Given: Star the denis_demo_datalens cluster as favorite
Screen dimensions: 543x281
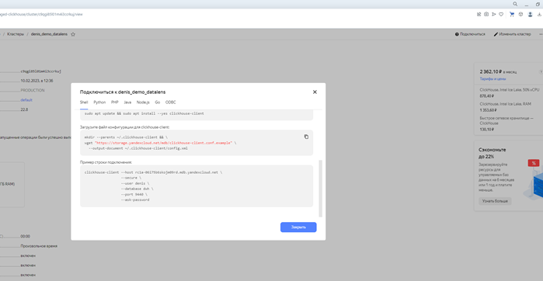Looking at the screenshot, I should (x=73, y=34).
